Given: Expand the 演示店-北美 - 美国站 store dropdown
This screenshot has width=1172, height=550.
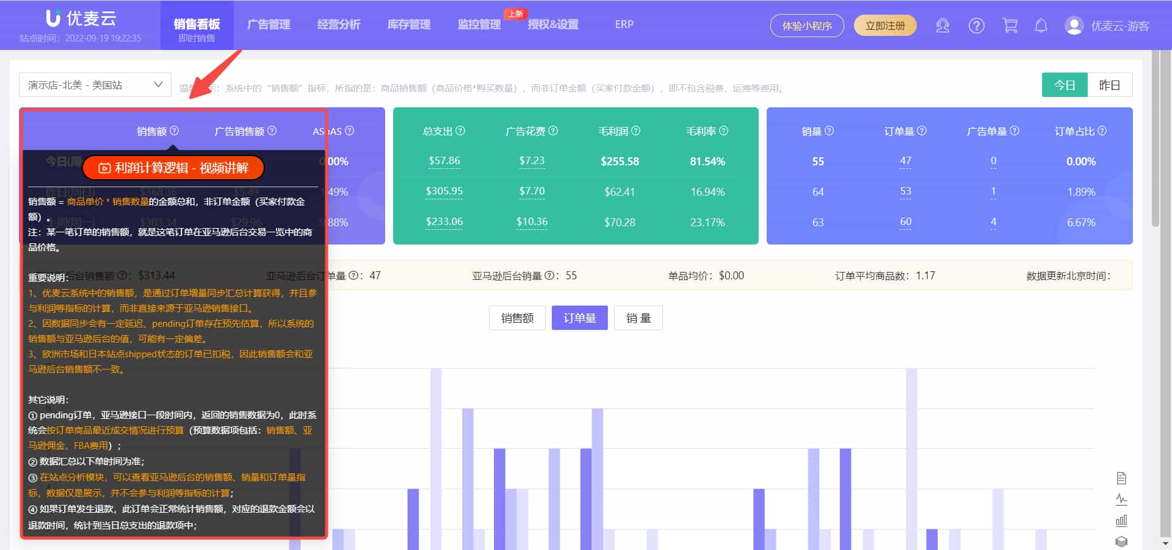Looking at the screenshot, I should tap(95, 85).
